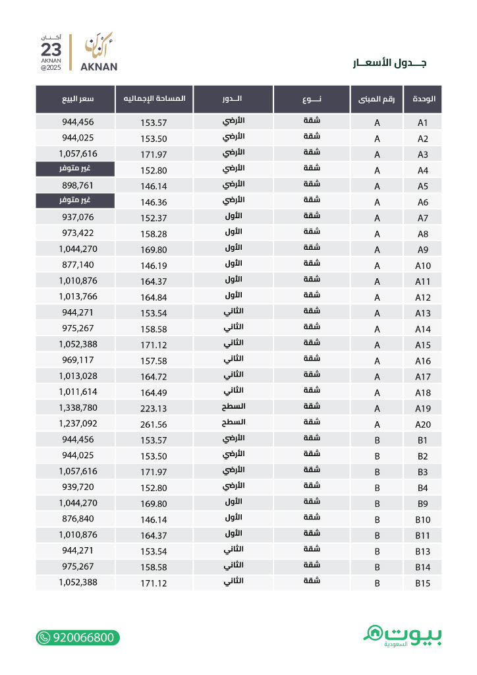Select the رقم المبنى column header
477x675 pixels.
[x=377, y=99]
